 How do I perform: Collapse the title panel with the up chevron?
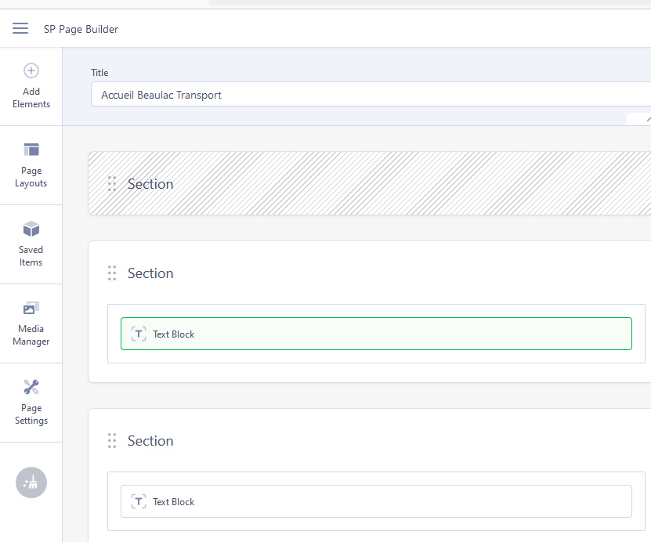(x=646, y=119)
